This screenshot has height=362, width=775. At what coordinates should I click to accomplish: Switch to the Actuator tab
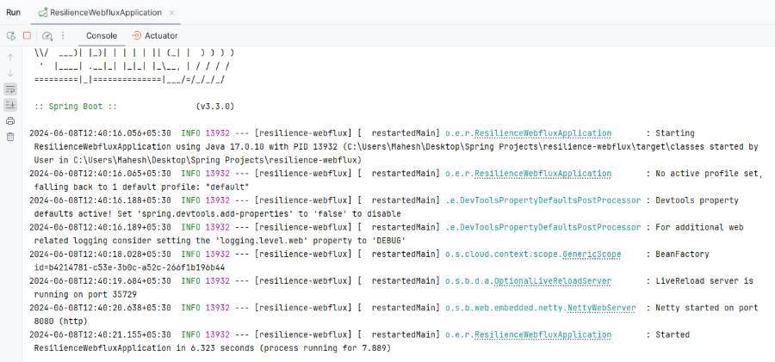(155, 35)
